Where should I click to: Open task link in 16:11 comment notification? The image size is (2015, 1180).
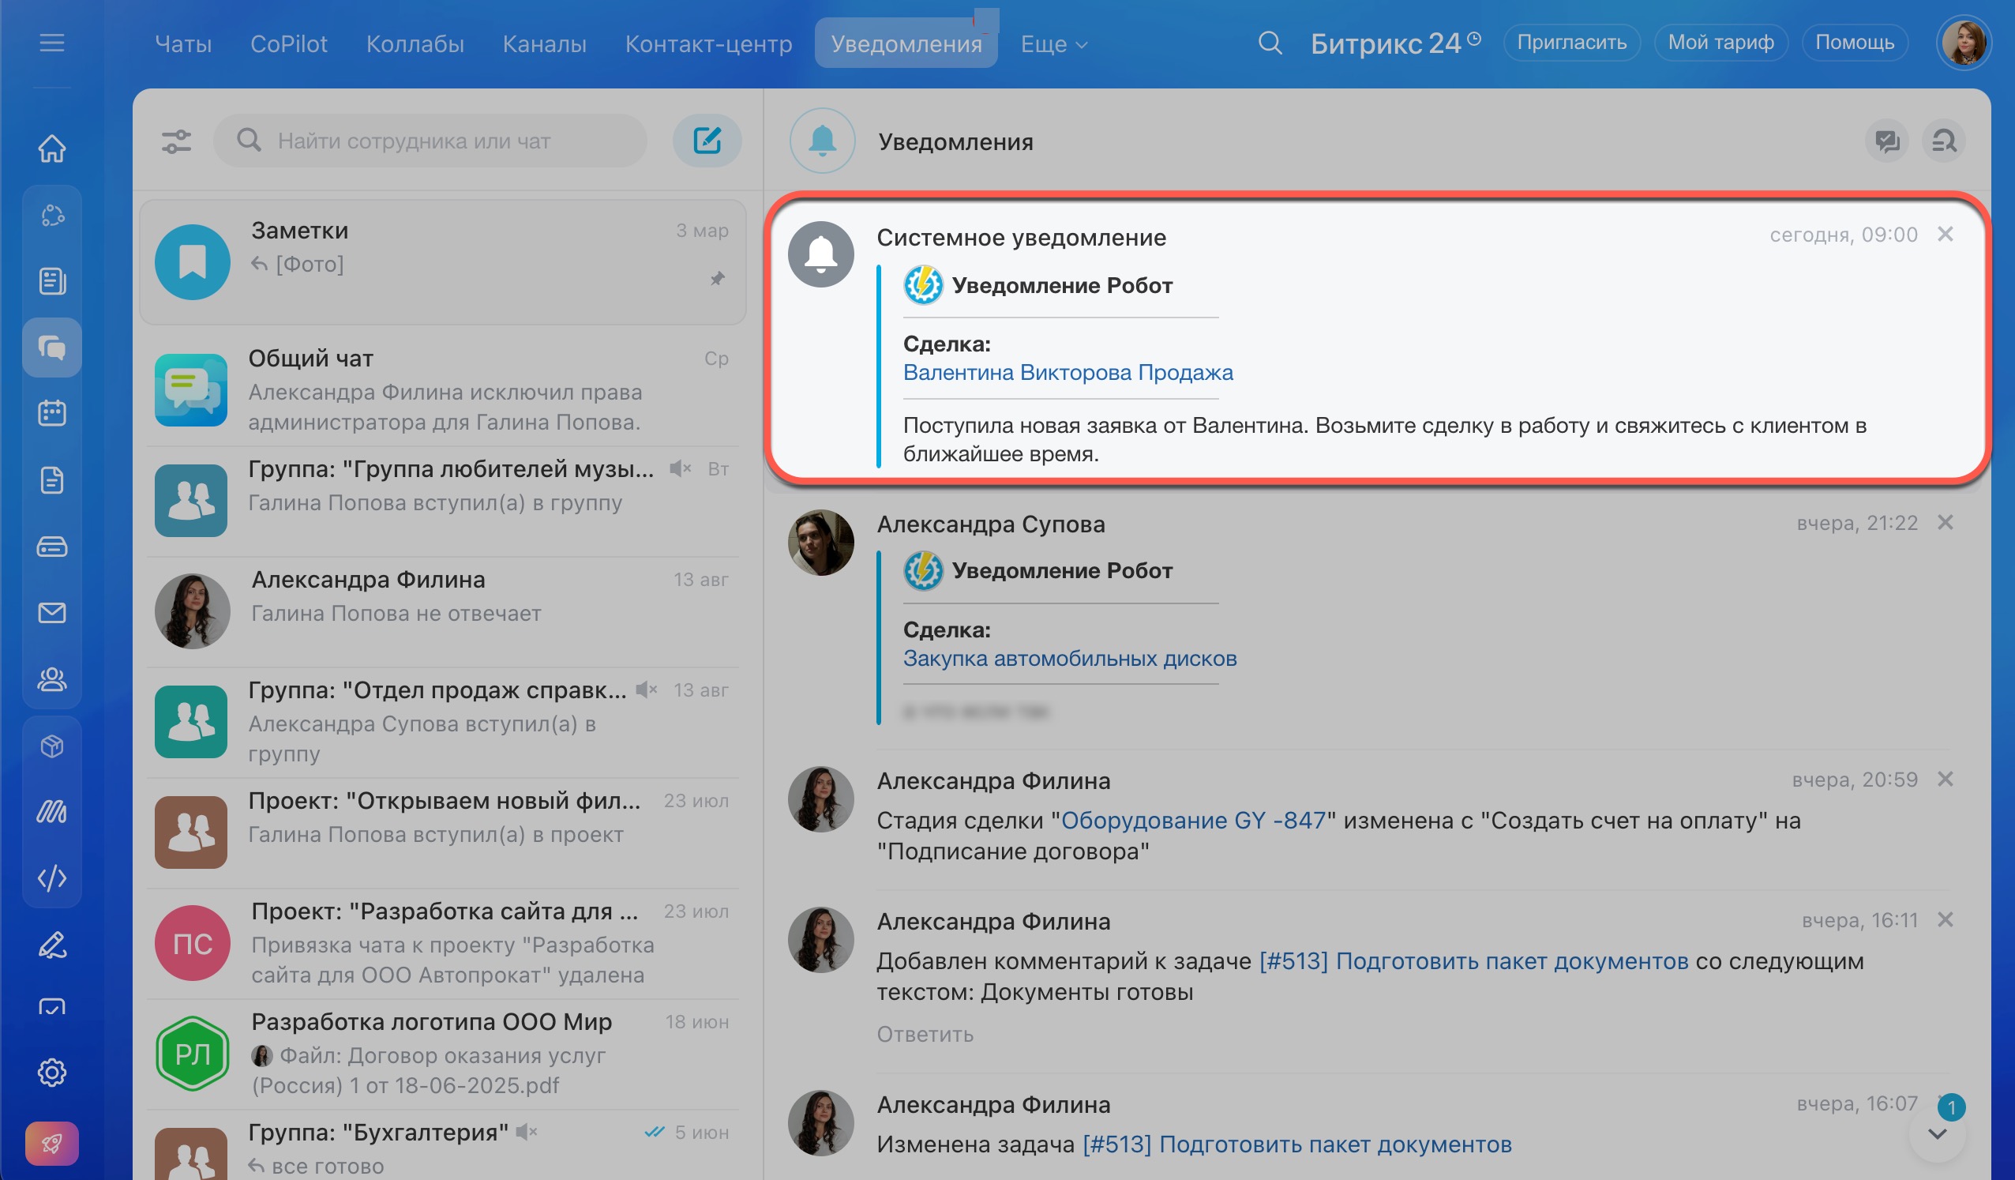pos(1473,961)
